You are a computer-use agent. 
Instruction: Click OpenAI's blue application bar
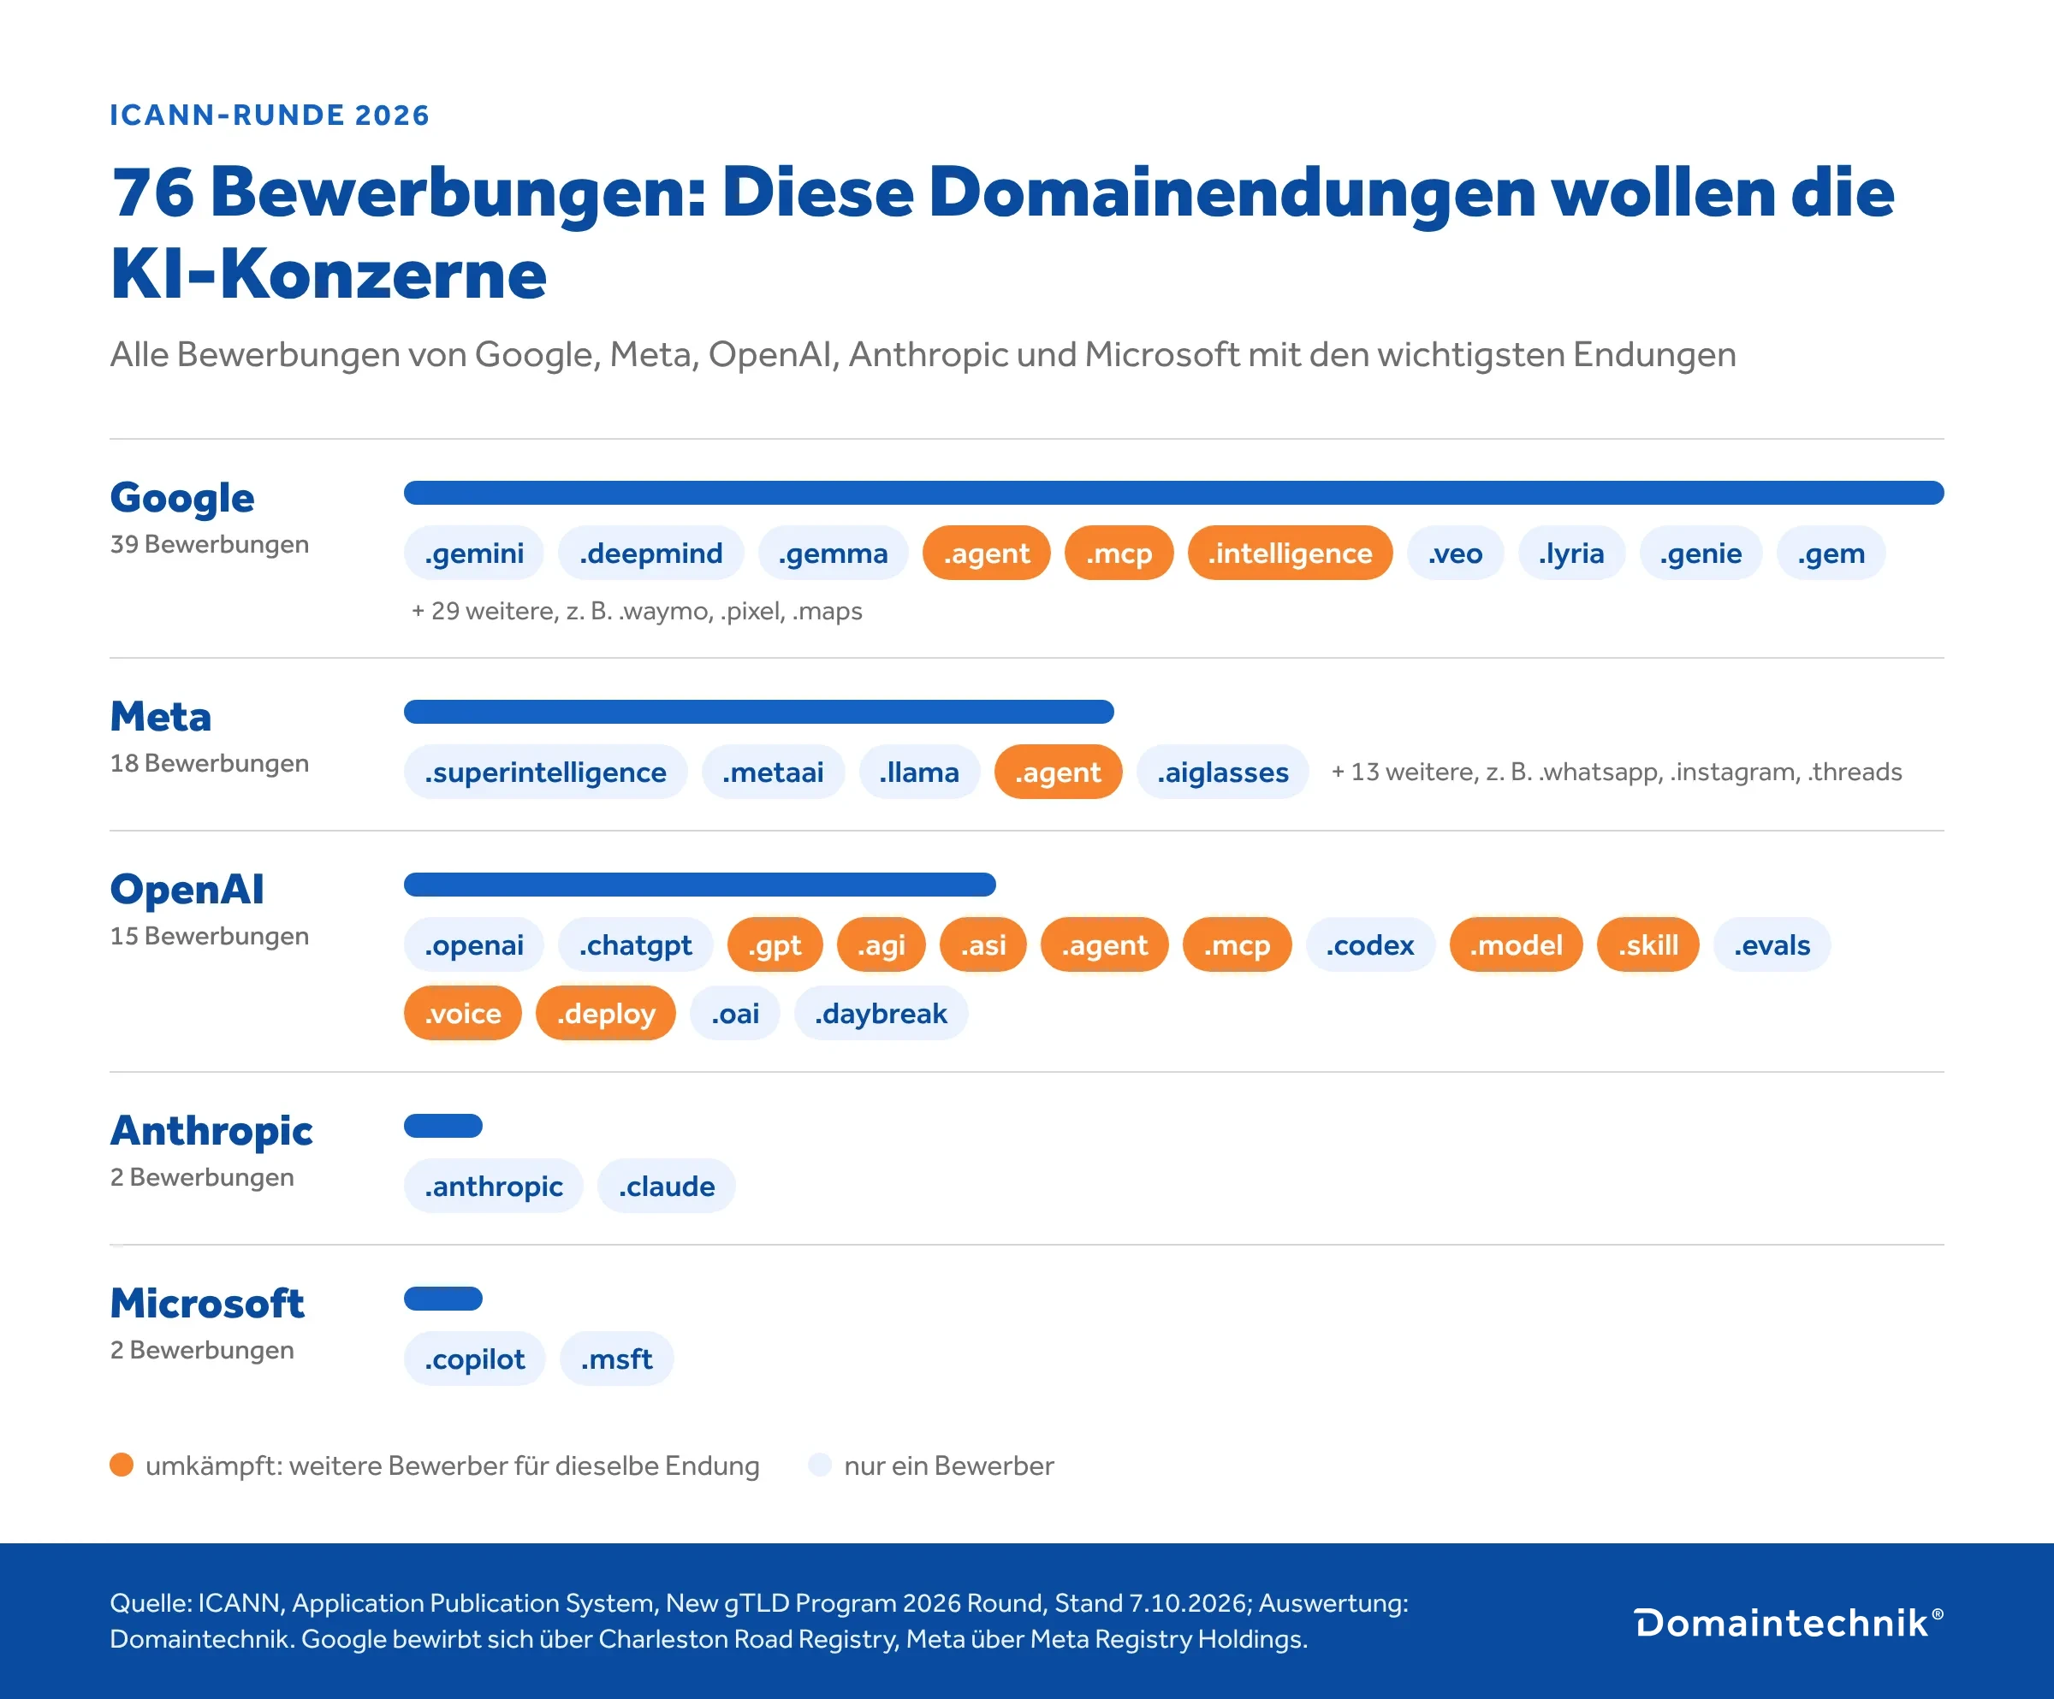point(700,885)
